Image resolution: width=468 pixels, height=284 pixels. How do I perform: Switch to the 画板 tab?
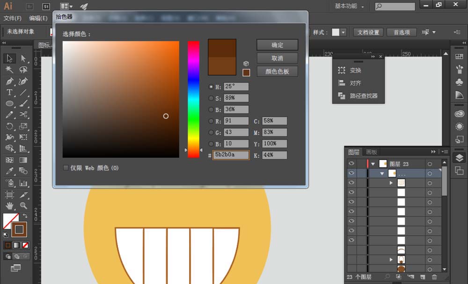coord(372,152)
